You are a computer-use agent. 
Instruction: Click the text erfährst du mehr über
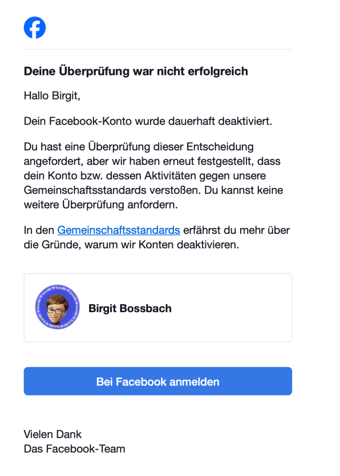coord(236,230)
